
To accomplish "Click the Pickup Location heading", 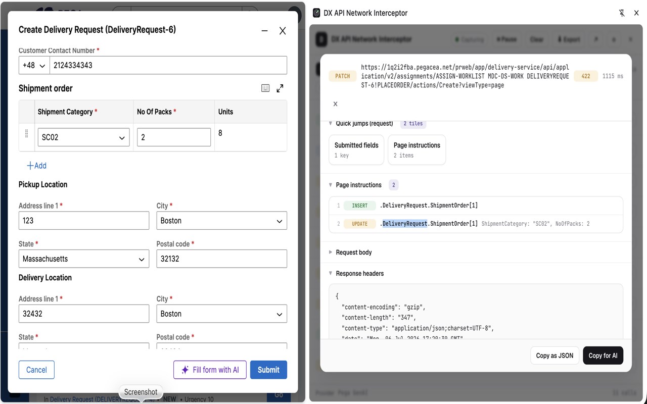I will pos(43,184).
